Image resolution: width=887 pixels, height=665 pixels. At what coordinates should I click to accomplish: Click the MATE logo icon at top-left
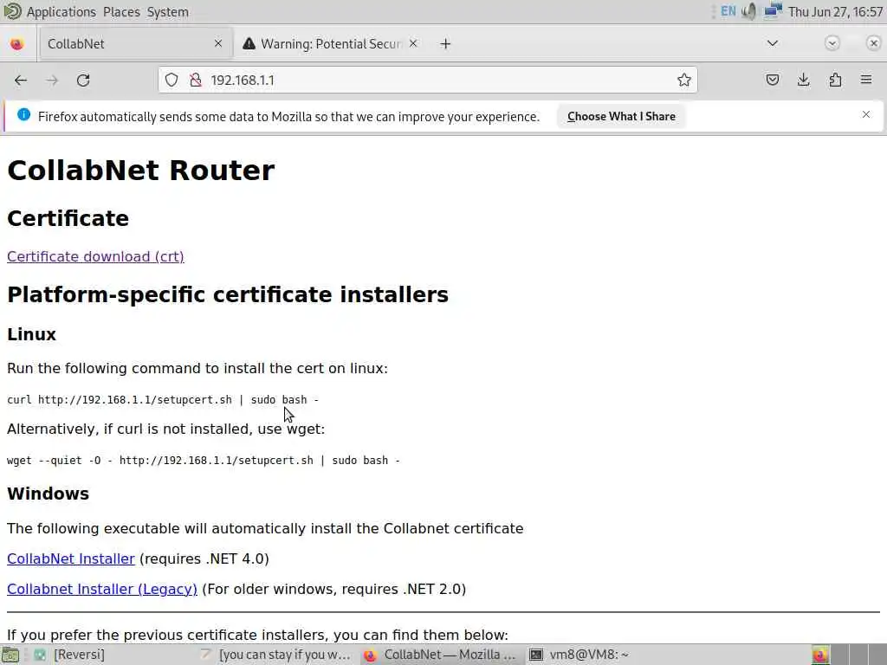tap(12, 11)
